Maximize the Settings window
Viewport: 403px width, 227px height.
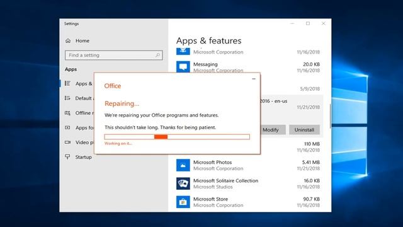click(308, 23)
